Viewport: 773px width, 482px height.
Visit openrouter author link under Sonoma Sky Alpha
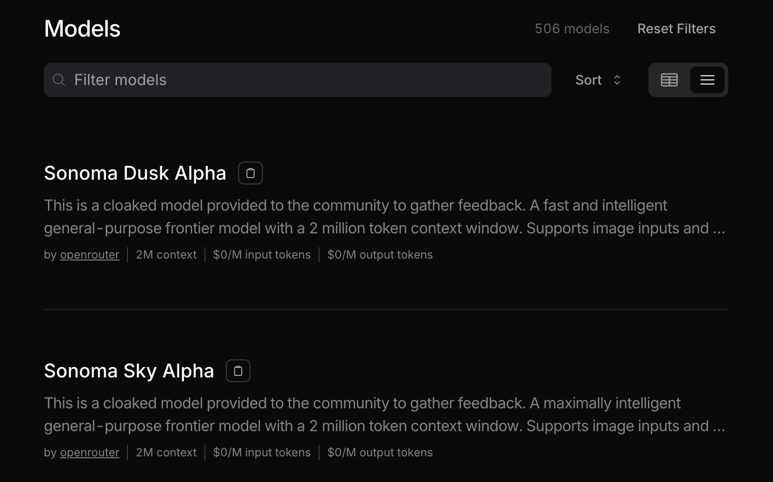89,453
